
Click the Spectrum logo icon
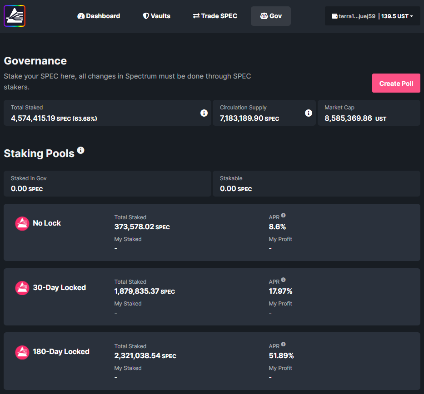tap(15, 16)
